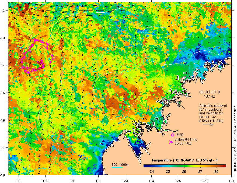Click the cyan 200 1000m isobath legend line
237x183 pixels.
tap(117, 167)
